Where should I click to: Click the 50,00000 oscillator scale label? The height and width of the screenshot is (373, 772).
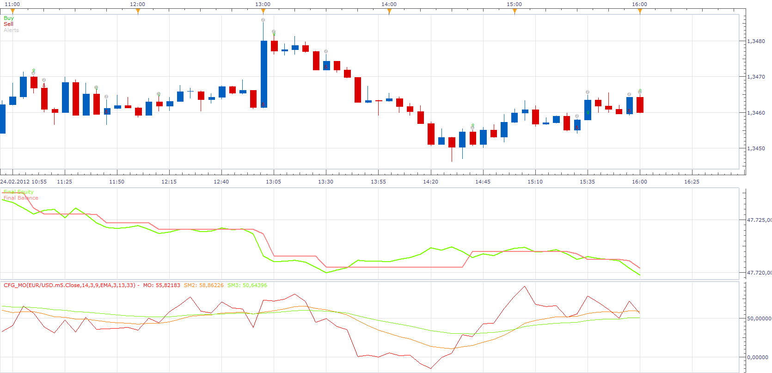pyautogui.click(x=760, y=318)
